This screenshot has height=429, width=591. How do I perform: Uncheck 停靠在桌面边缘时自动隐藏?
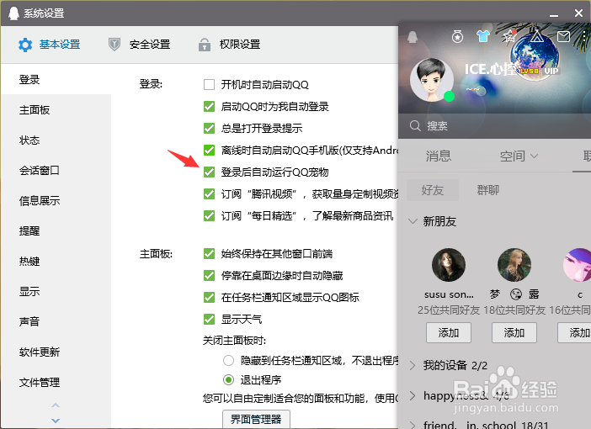click(209, 275)
